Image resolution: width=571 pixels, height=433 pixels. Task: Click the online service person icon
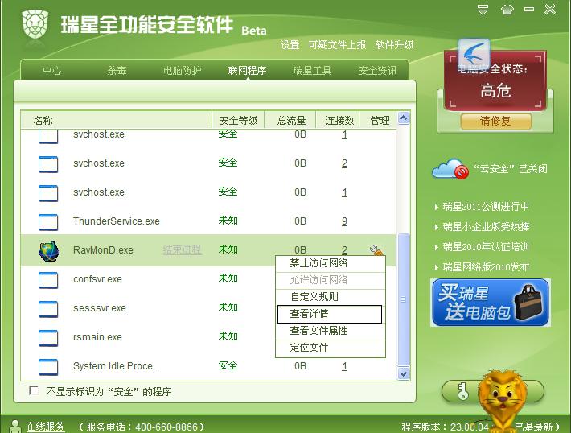tap(15, 427)
